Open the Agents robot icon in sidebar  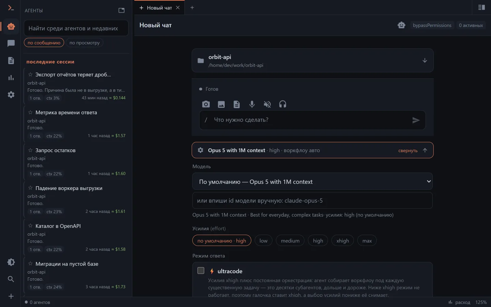11,26
